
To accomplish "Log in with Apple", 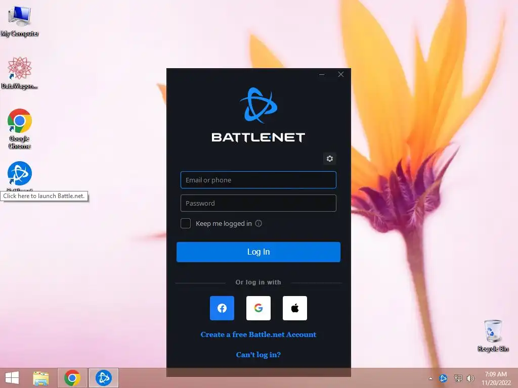I will 295,308.
